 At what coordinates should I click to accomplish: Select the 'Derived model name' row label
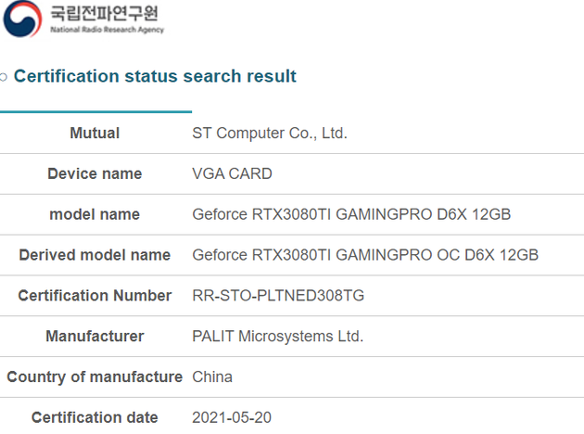tap(95, 255)
